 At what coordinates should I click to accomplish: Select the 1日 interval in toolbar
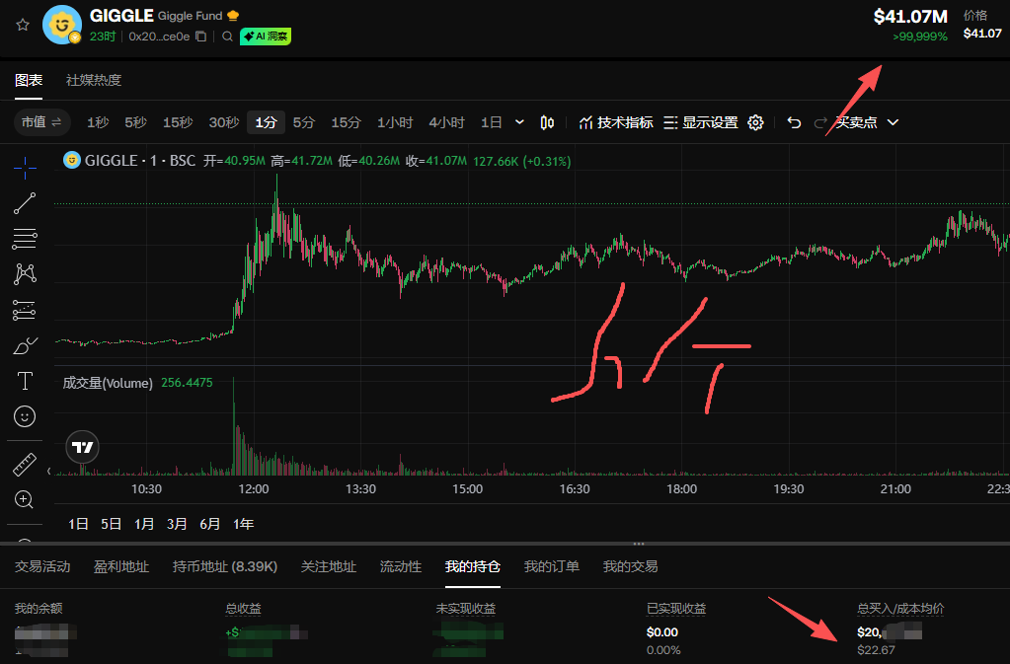coord(491,122)
